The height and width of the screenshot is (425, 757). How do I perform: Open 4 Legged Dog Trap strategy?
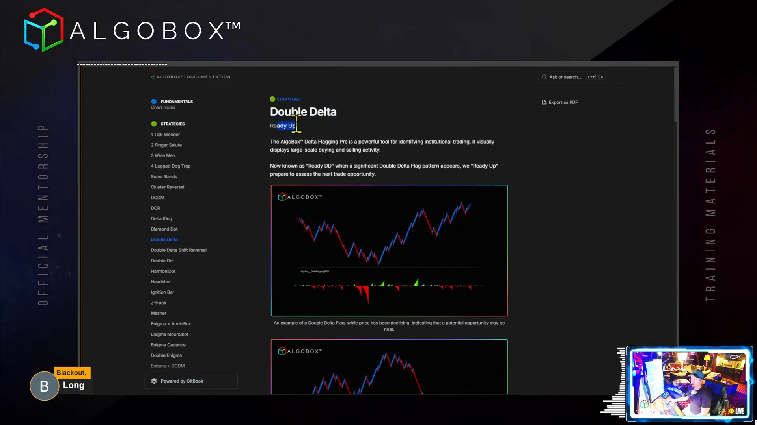pos(170,166)
